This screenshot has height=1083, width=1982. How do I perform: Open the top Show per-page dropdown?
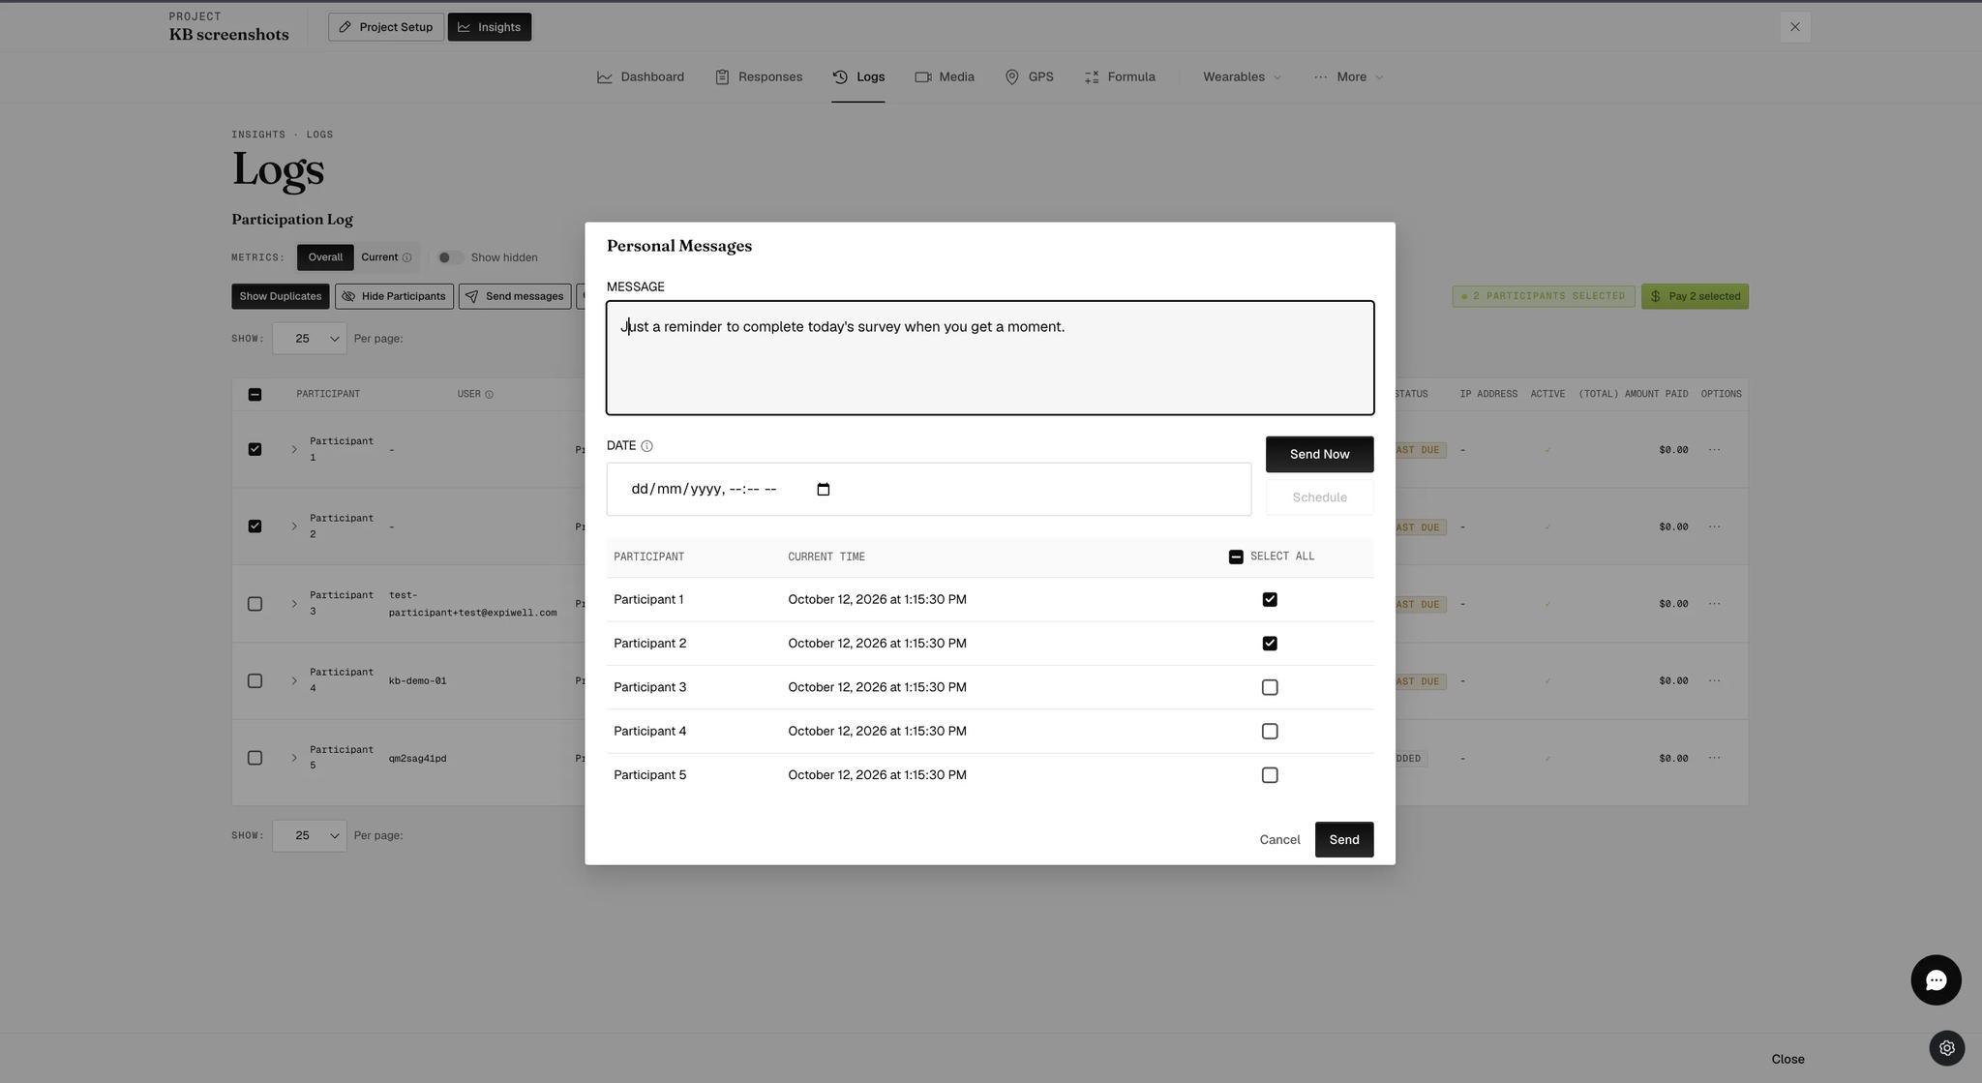tap(310, 339)
